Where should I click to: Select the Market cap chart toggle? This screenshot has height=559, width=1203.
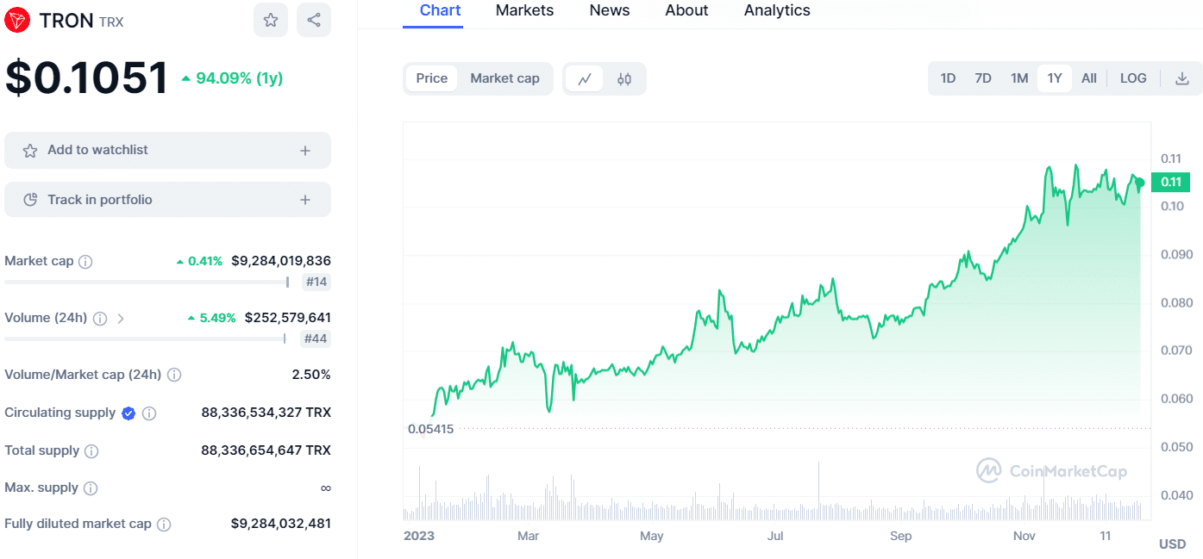point(505,78)
